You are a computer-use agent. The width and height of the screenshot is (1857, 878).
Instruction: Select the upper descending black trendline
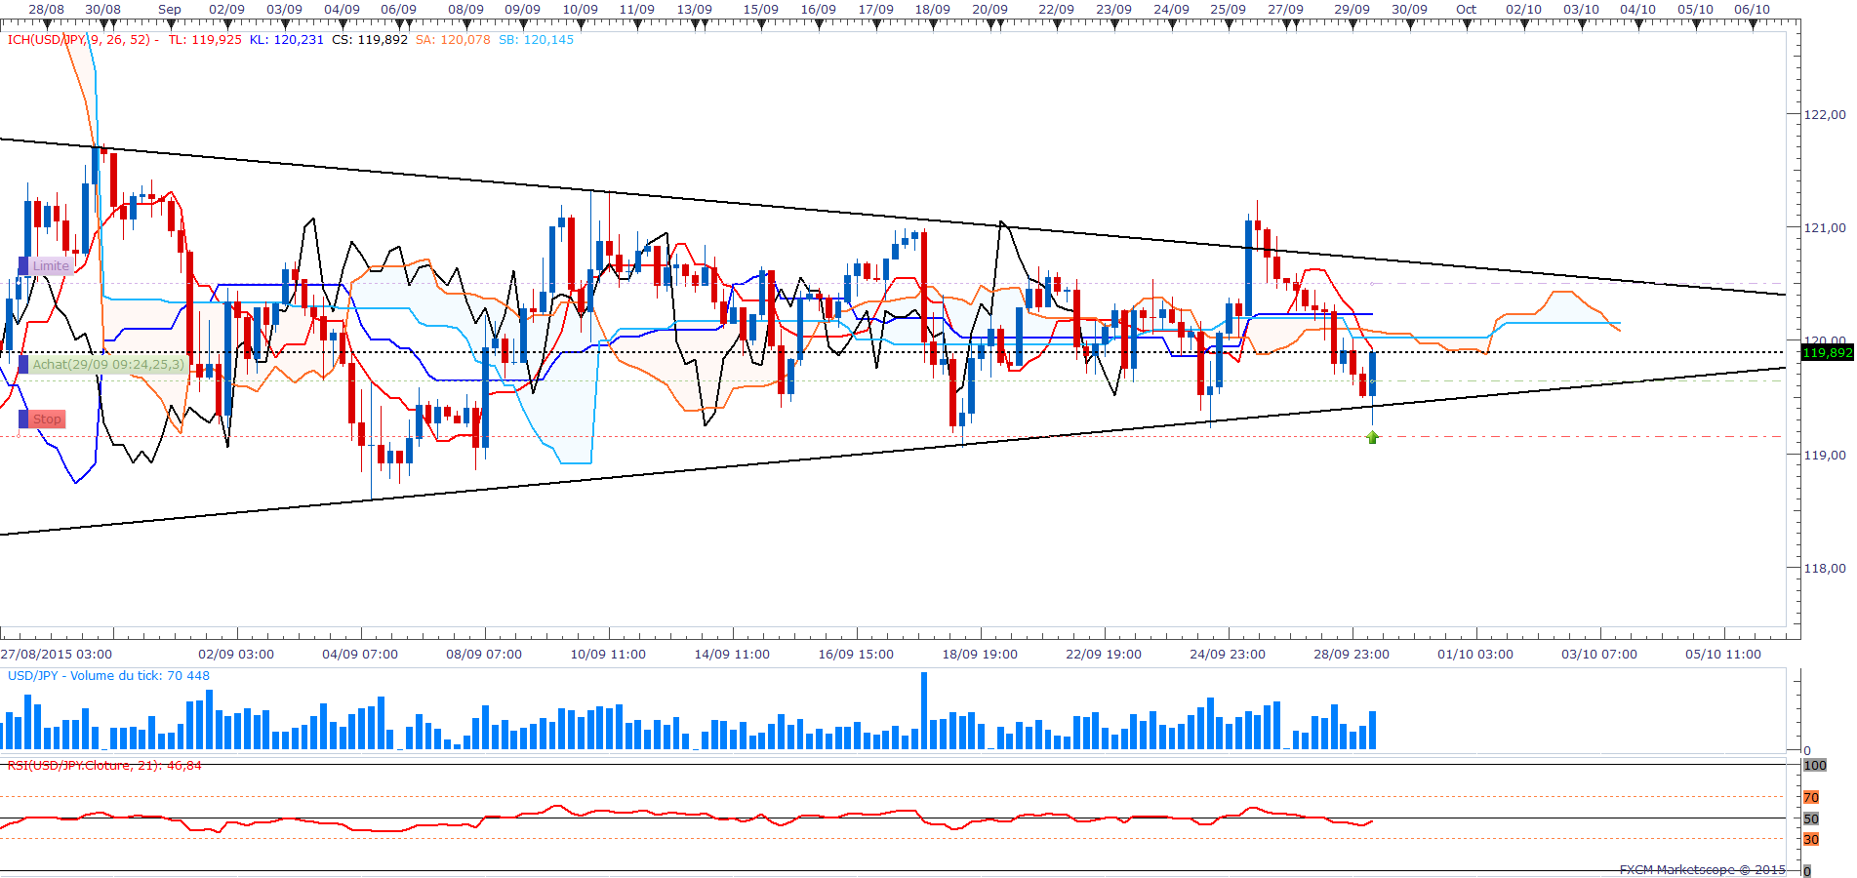(893, 217)
